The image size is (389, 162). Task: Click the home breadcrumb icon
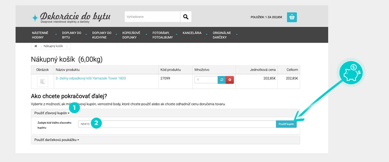pos(36,46)
